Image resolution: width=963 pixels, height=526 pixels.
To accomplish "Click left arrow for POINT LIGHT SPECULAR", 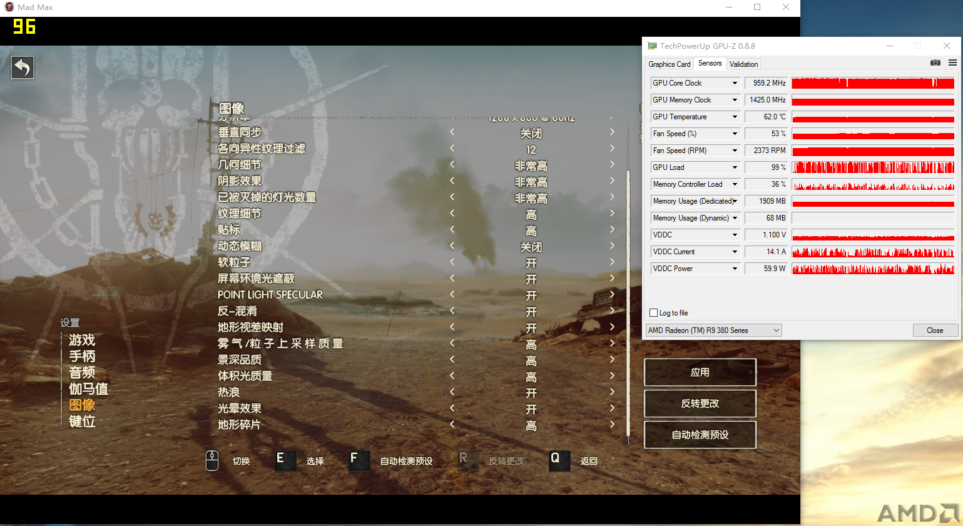I will click(452, 295).
